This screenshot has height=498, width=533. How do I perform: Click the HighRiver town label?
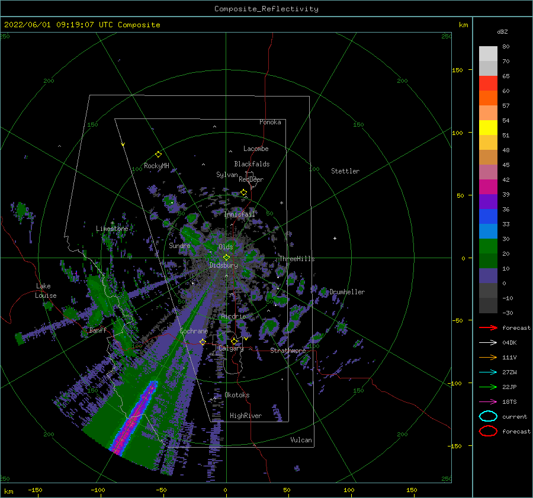[x=246, y=416]
